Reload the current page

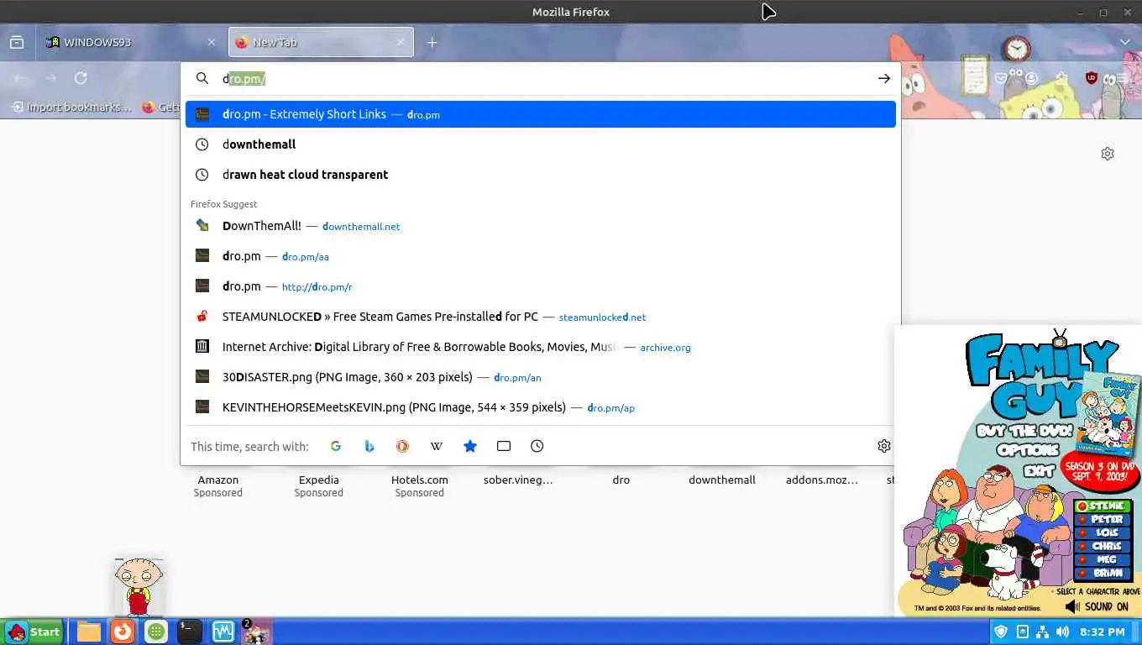tap(81, 78)
